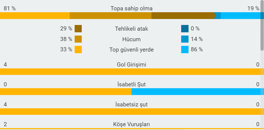Click the orange half of İsabetli Şut bar

(66, 91)
